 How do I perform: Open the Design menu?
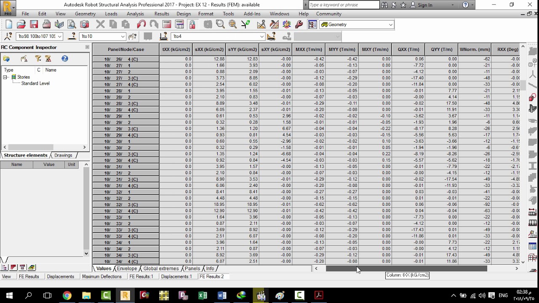click(x=184, y=14)
